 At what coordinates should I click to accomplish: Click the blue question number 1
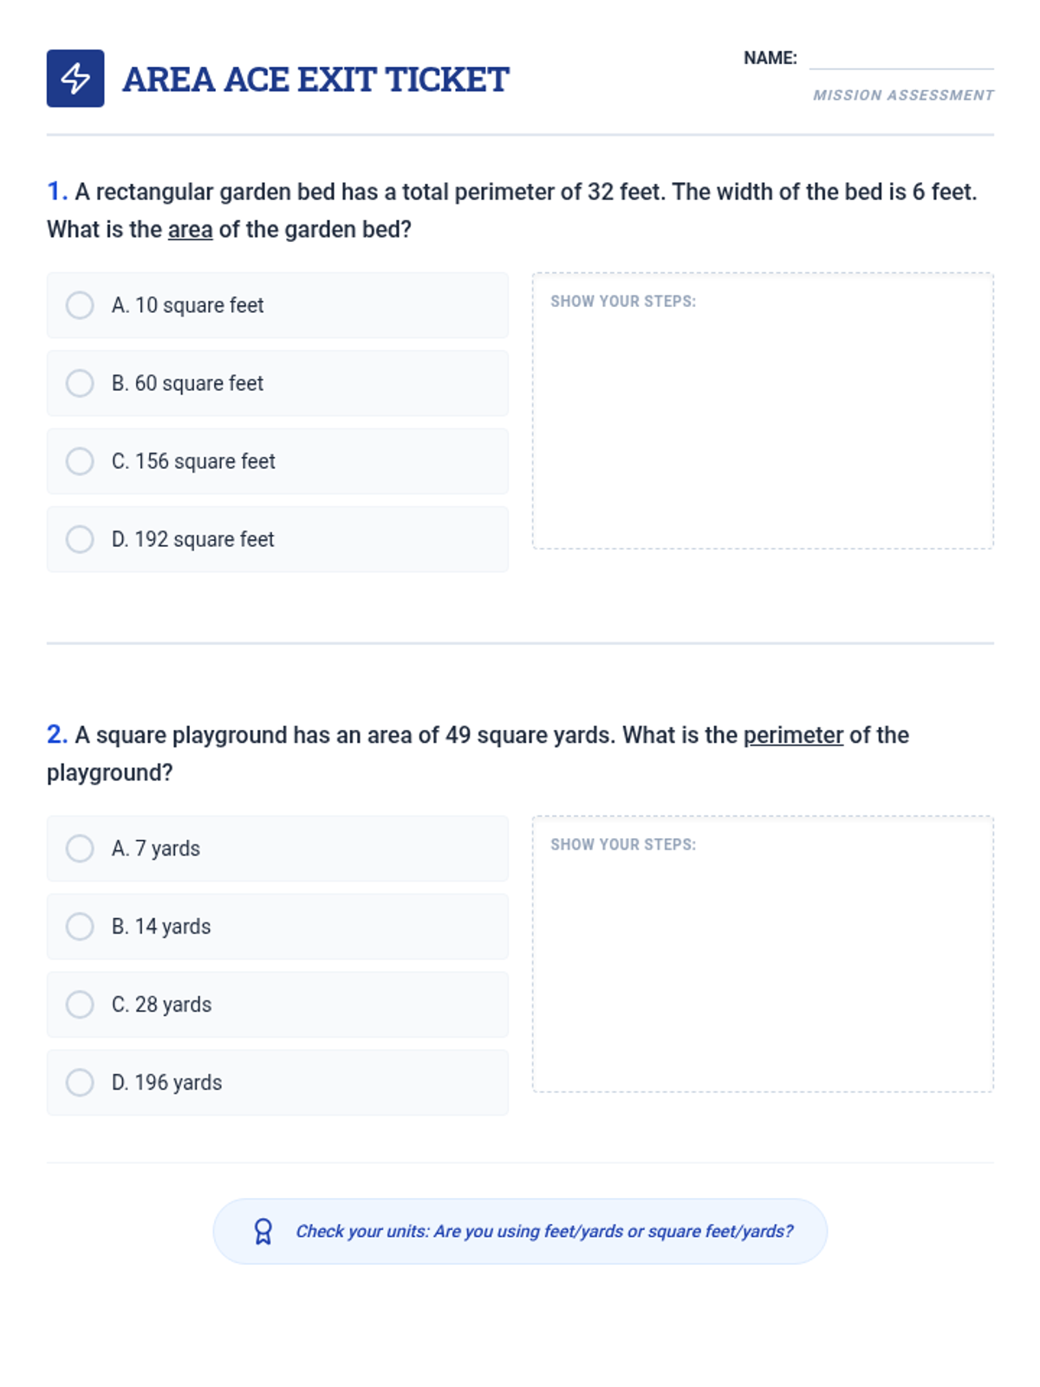click(x=56, y=192)
